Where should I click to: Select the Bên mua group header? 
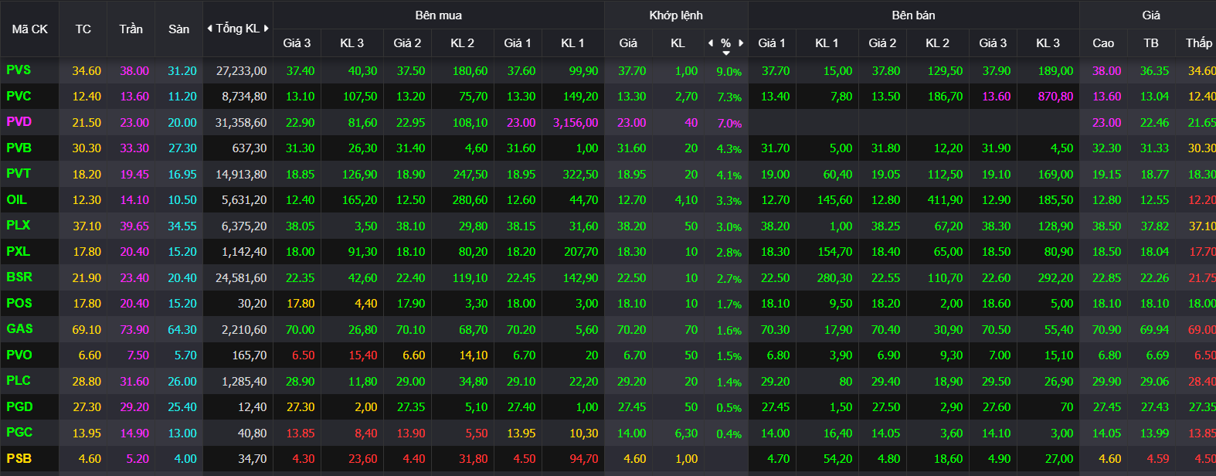pos(439,15)
